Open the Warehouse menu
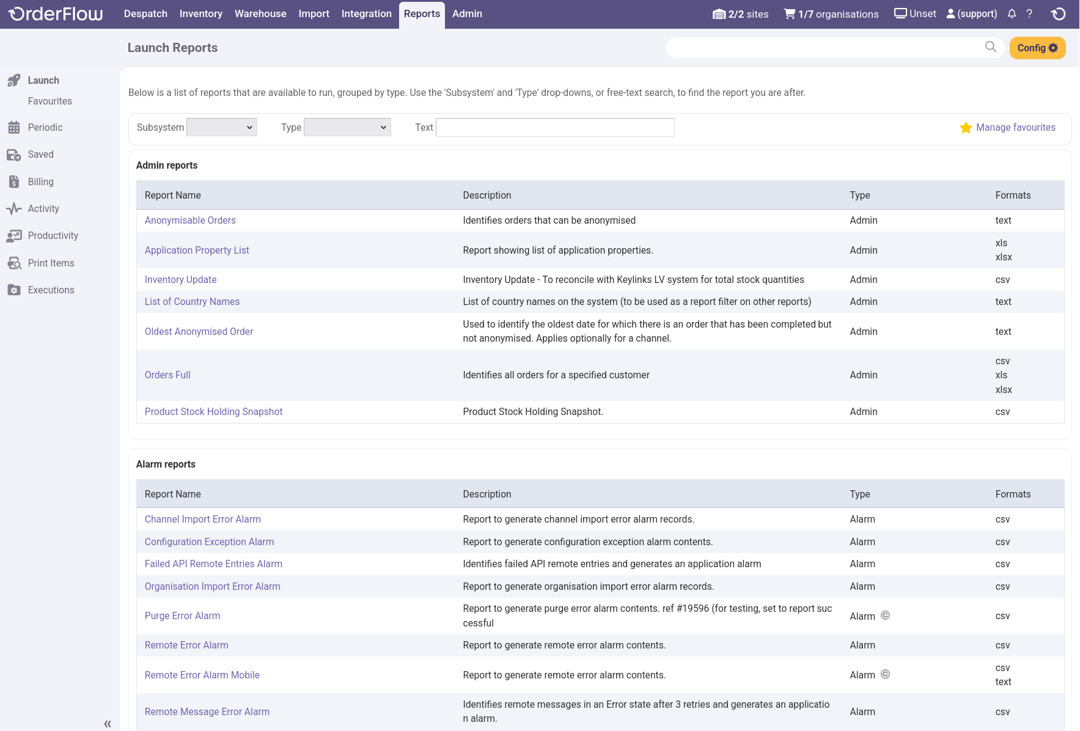 [x=260, y=14]
